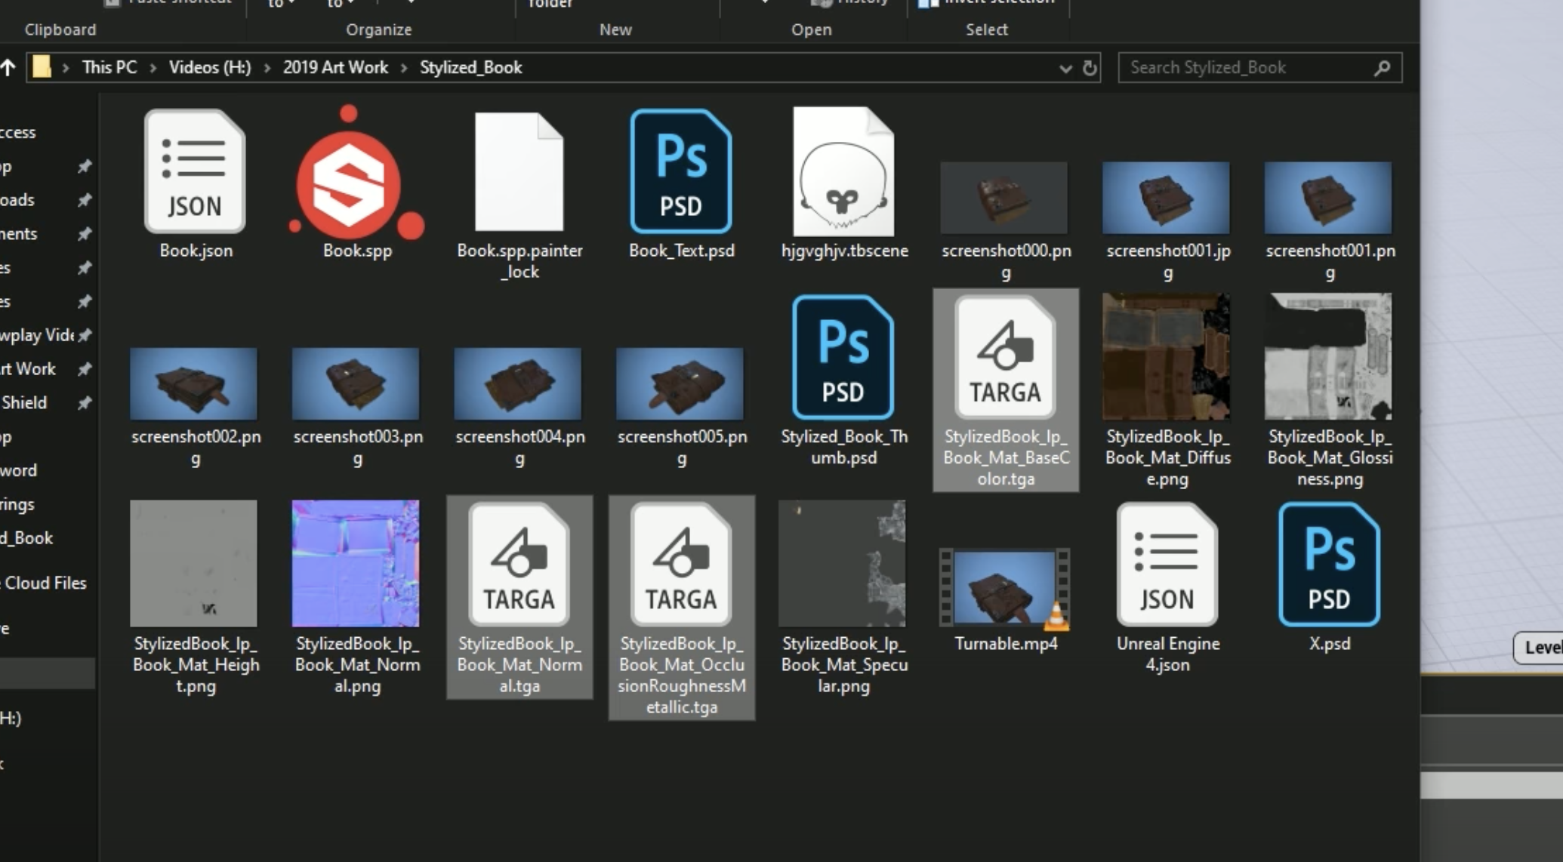The width and height of the screenshot is (1563, 862).
Task: Click the Book.spp.painter_lock blank file
Action: coord(519,174)
